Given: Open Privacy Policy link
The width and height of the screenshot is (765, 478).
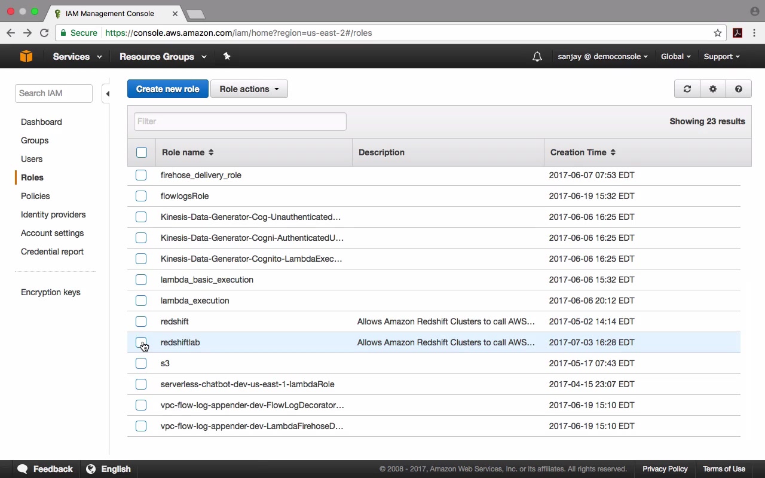Looking at the screenshot, I should pos(665,469).
